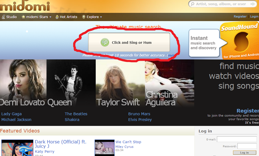Click the Click and Sing or Hum button
This screenshot has width=259, height=156.
(x=129, y=42)
